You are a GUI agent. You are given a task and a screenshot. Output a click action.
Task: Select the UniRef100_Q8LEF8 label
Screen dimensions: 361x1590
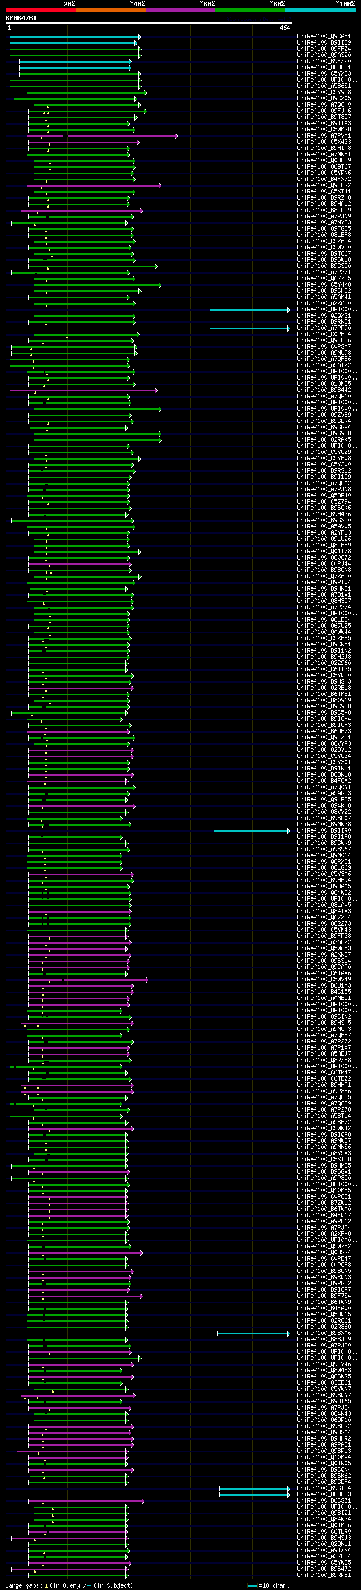[323, 235]
